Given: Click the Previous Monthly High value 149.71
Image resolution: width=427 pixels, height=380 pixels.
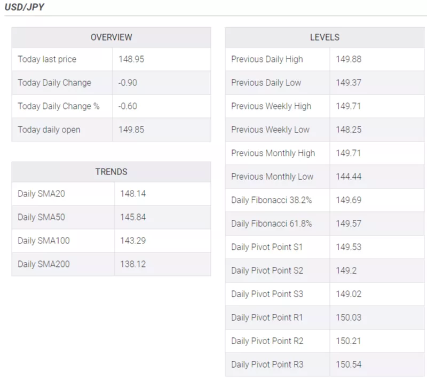Looking at the screenshot, I should [349, 153].
